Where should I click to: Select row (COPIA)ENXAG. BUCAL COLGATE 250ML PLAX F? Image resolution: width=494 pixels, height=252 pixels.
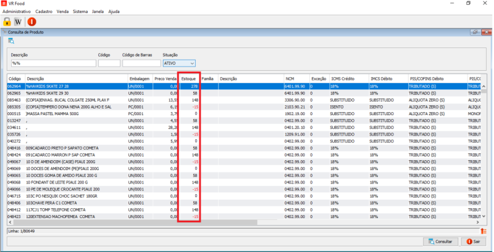pos(244,100)
